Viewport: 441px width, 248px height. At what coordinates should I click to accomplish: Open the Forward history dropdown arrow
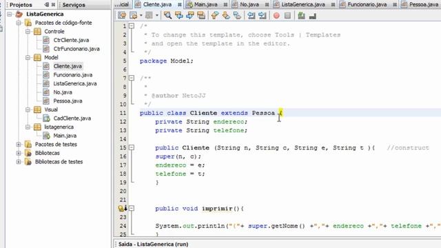[x=156, y=15]
